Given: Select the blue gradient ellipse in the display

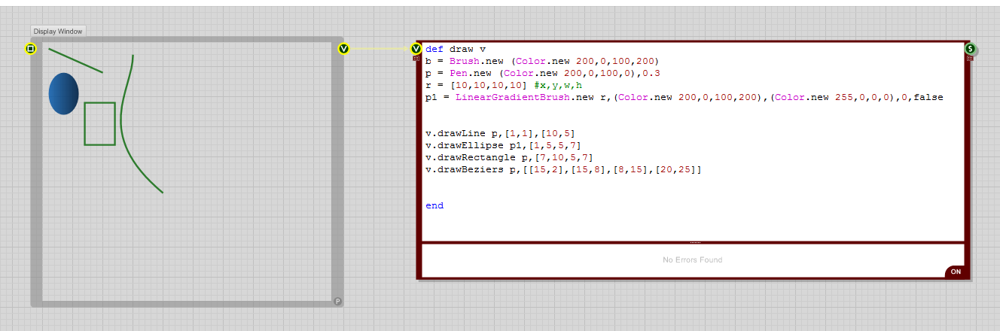Looking at the screenshot, I should pyautogui.click(x=63, y=94).
